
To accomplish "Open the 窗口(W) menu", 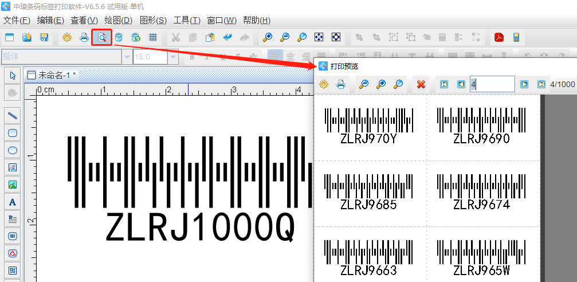I will pyautogui.click(x=222, y=21).
